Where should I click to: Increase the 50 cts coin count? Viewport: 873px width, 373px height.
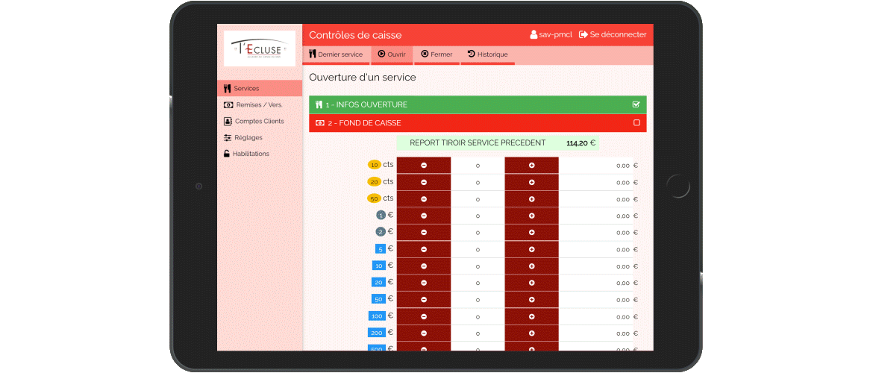click(x=532, y=198)
